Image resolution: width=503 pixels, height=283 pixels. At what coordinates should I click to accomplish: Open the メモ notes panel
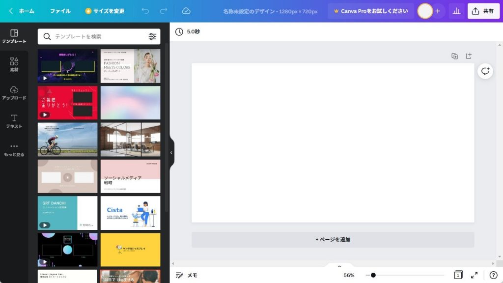(187, 275)
